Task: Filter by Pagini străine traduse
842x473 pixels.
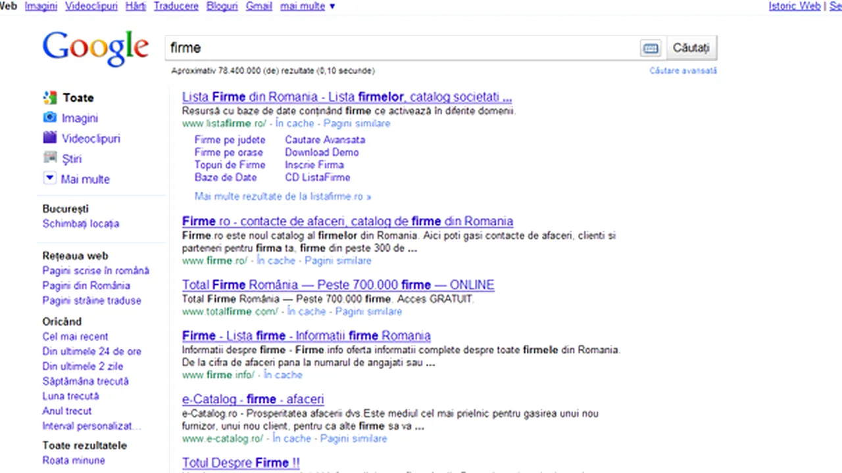Action: click(92, 301)
